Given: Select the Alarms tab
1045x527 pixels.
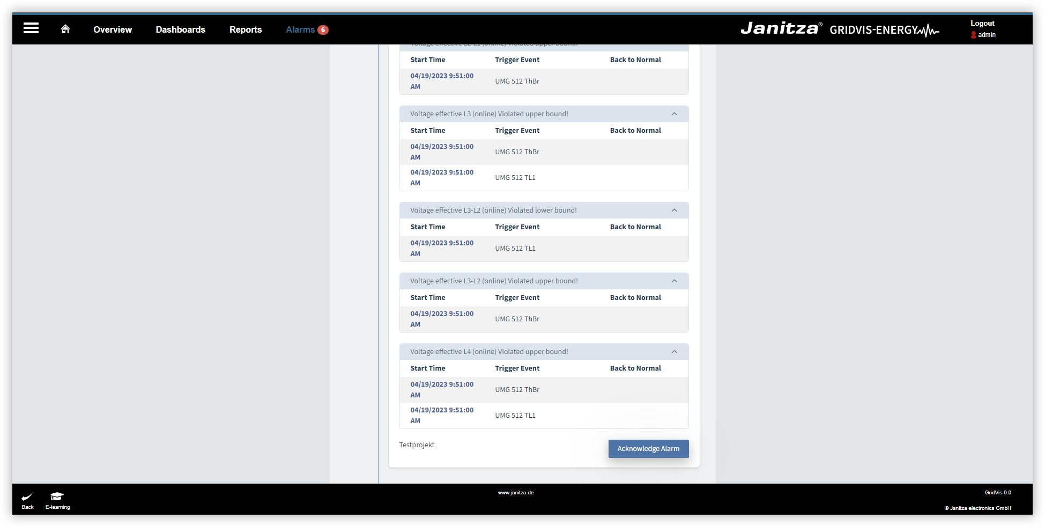Looking at the screenshot, I should (301, 29).
